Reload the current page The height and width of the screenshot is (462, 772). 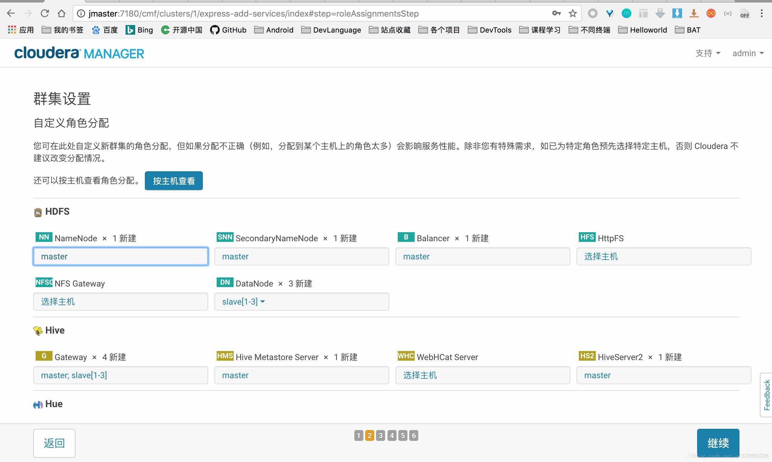click(45, 13)
